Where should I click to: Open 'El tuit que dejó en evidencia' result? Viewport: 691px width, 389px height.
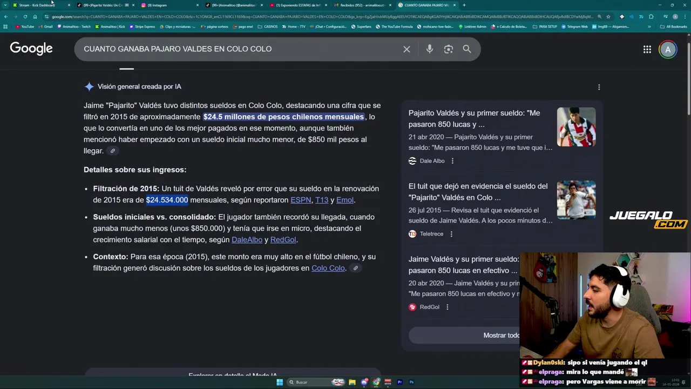pos(478,192)
